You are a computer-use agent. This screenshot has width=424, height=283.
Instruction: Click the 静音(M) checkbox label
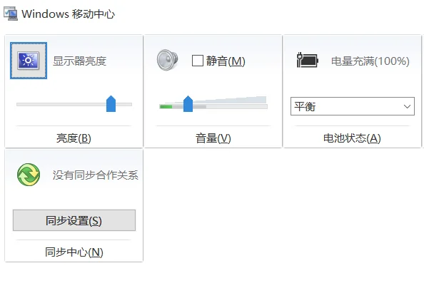coord(226,61)
